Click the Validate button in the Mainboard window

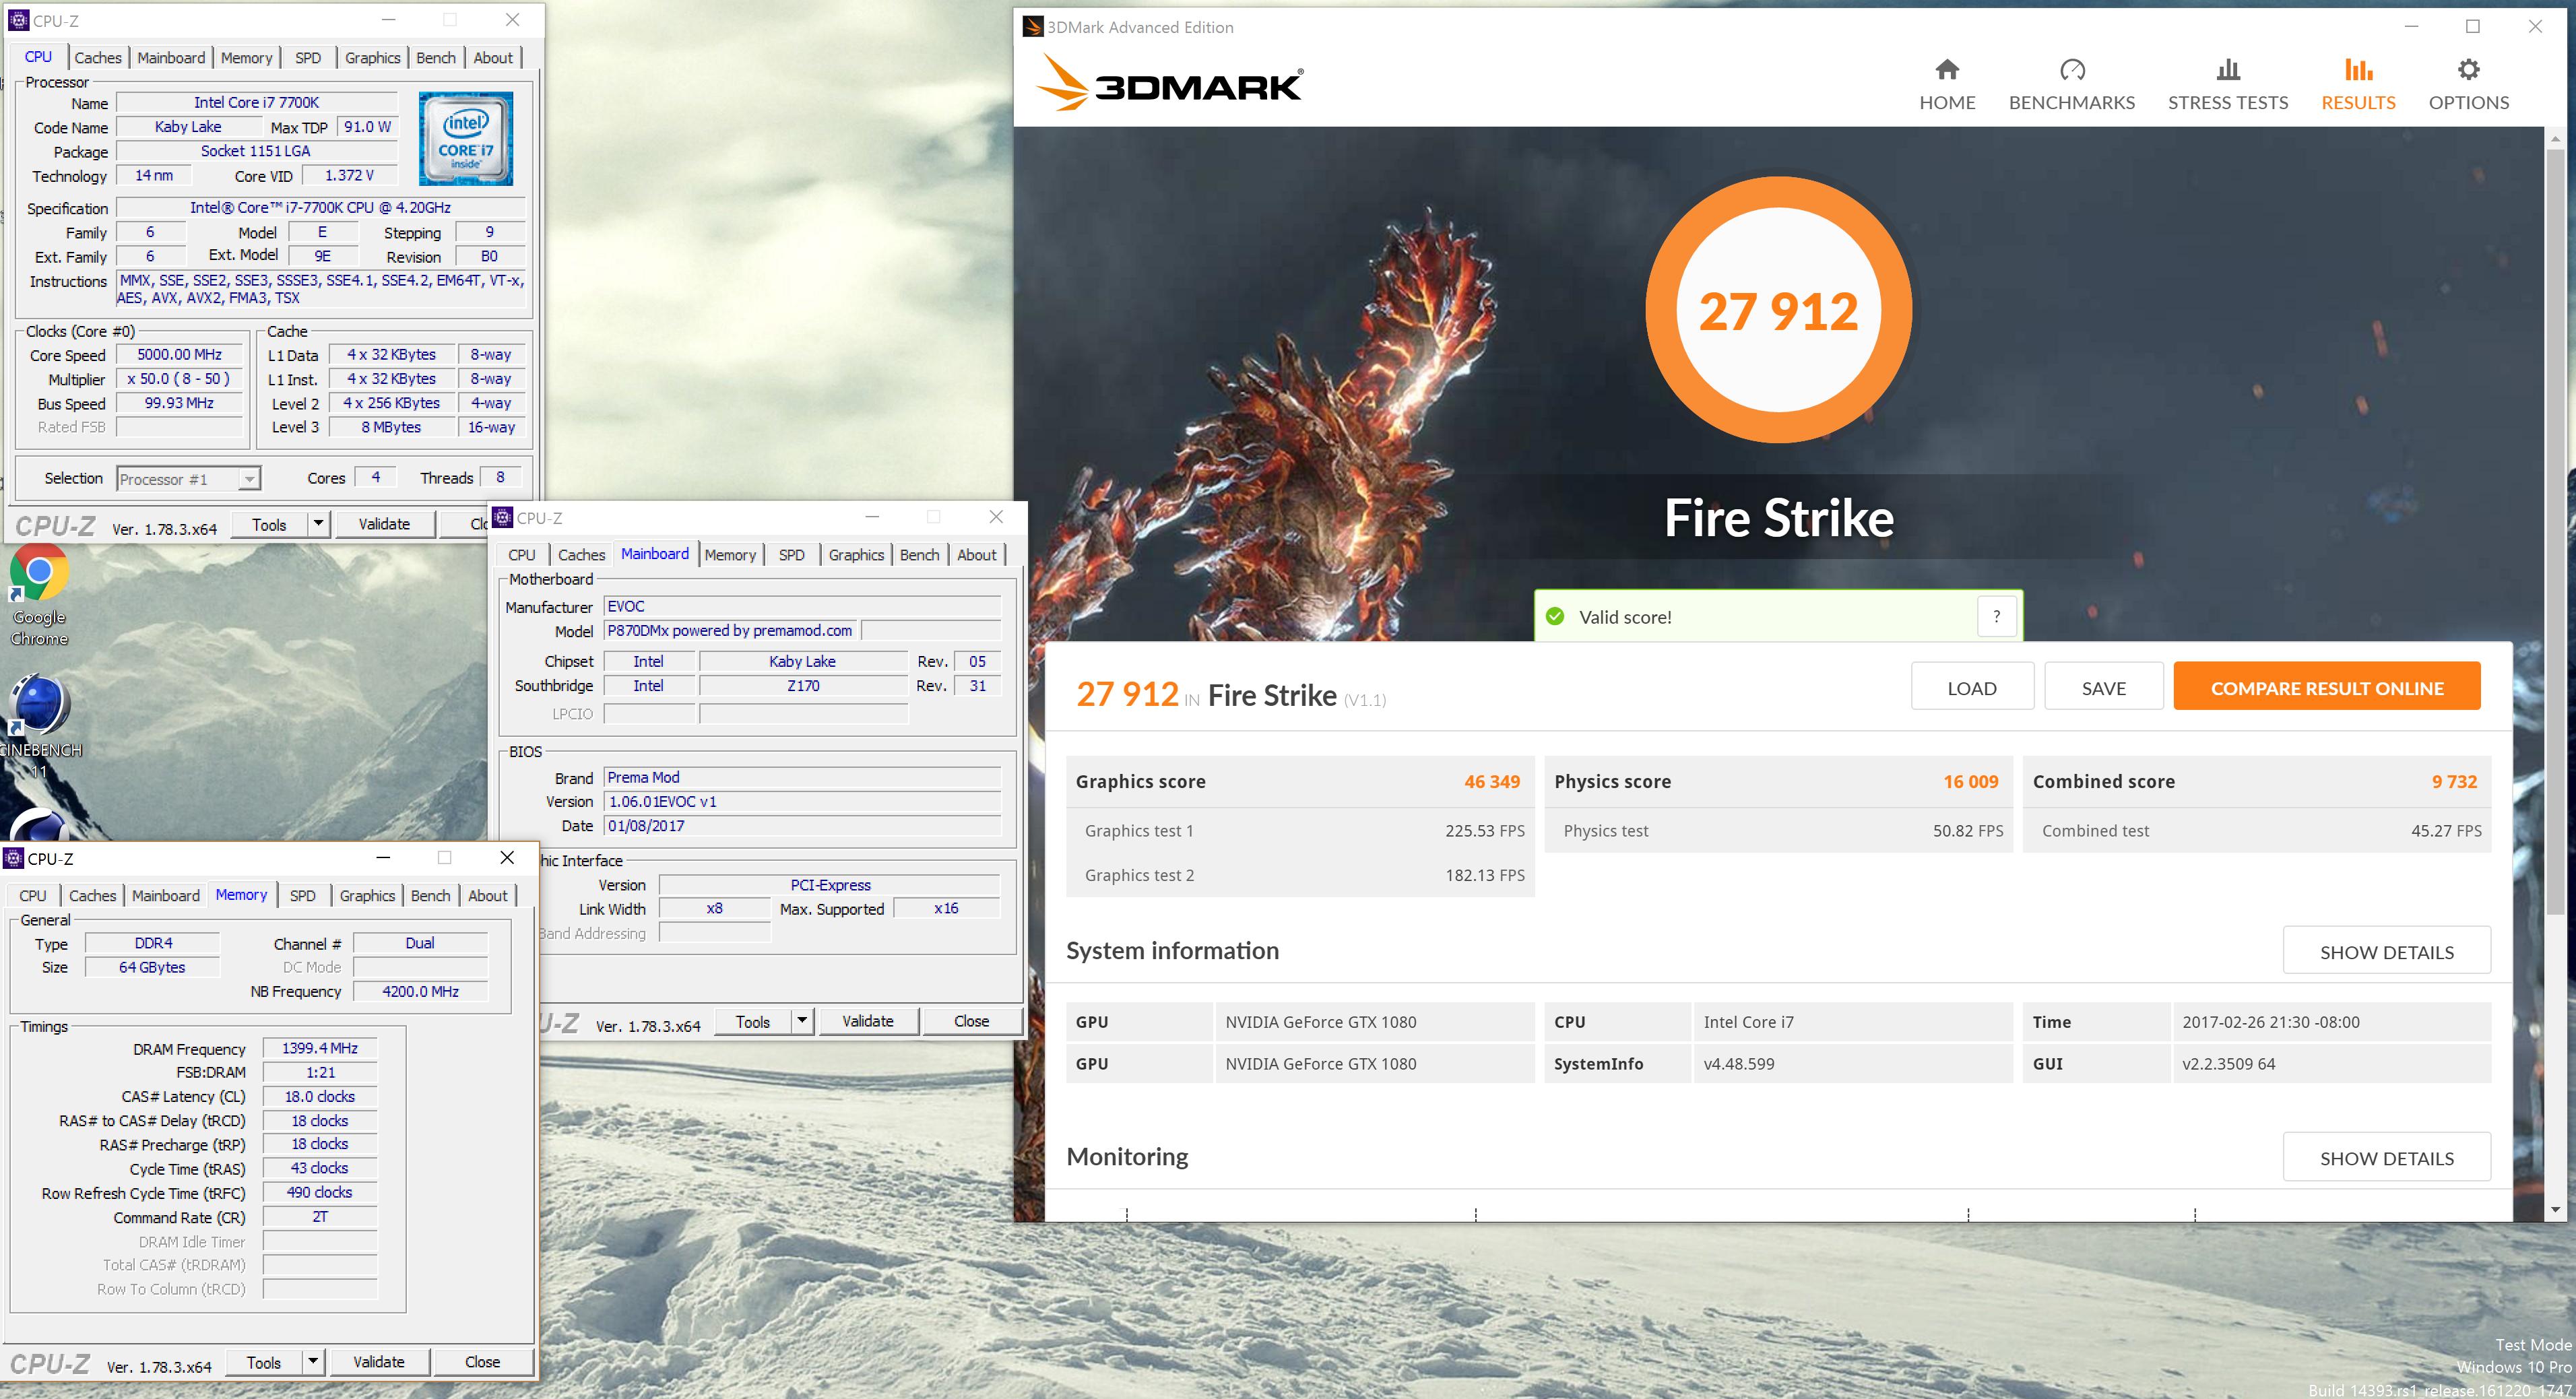click(867, 1021)
